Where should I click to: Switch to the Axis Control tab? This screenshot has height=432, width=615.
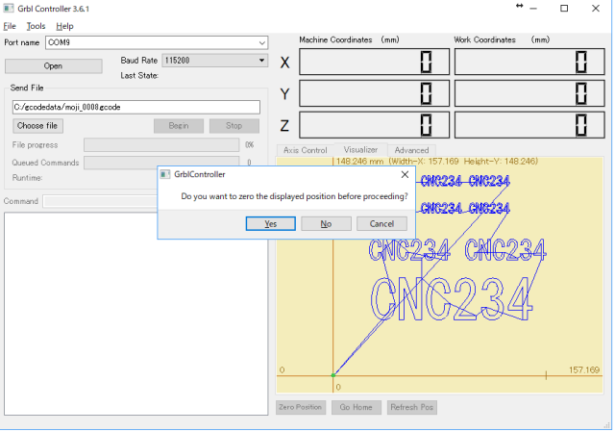(x=306, y=150)
